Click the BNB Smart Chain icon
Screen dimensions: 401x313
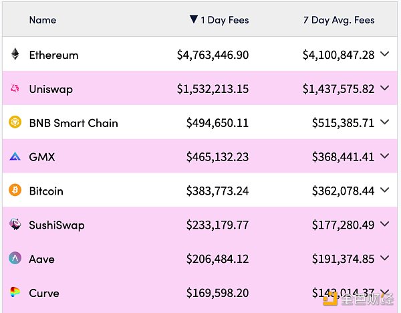[15, 122]
